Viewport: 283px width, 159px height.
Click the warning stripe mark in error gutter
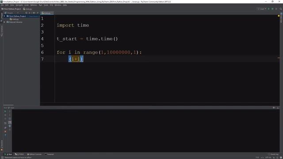279,58
